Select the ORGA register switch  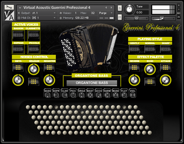82,93
